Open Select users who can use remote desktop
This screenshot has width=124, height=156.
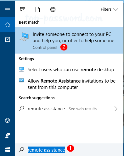pyautogui.click(x=69, y=70)
